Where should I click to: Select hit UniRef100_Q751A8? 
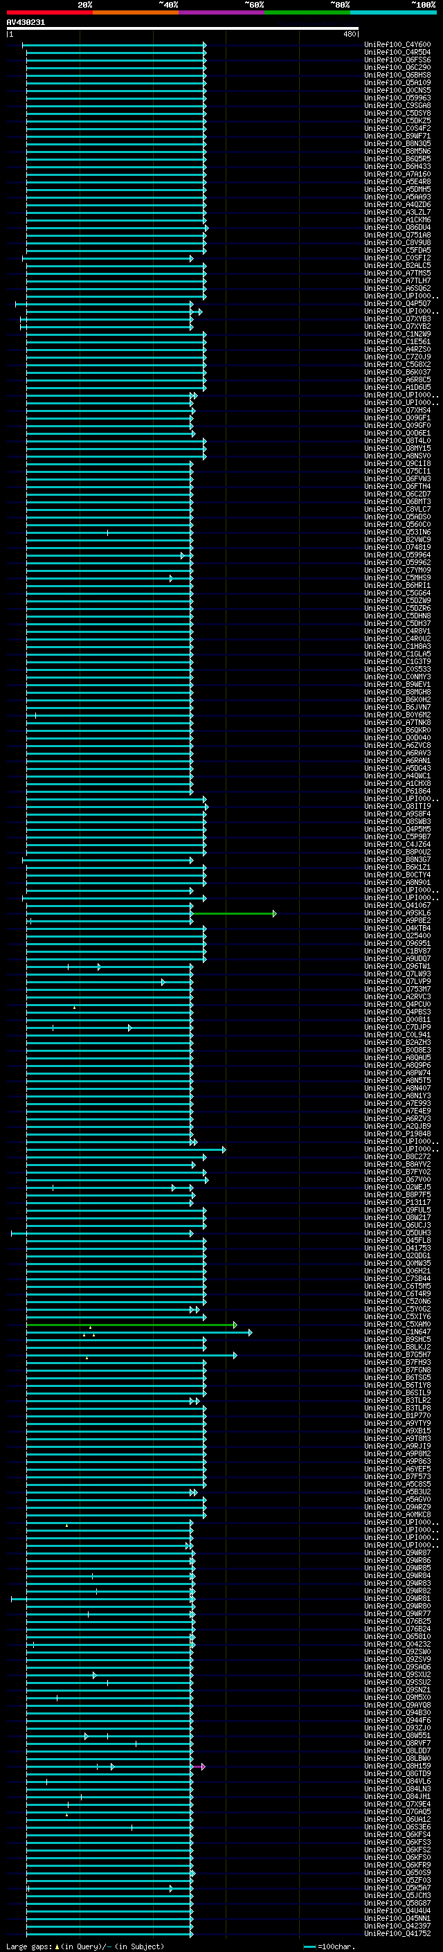tap(397, 235)
